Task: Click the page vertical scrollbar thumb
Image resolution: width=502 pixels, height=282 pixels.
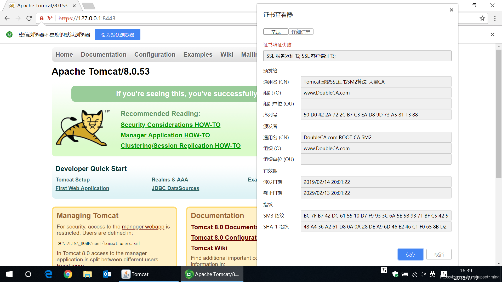Action: point(499,114)
